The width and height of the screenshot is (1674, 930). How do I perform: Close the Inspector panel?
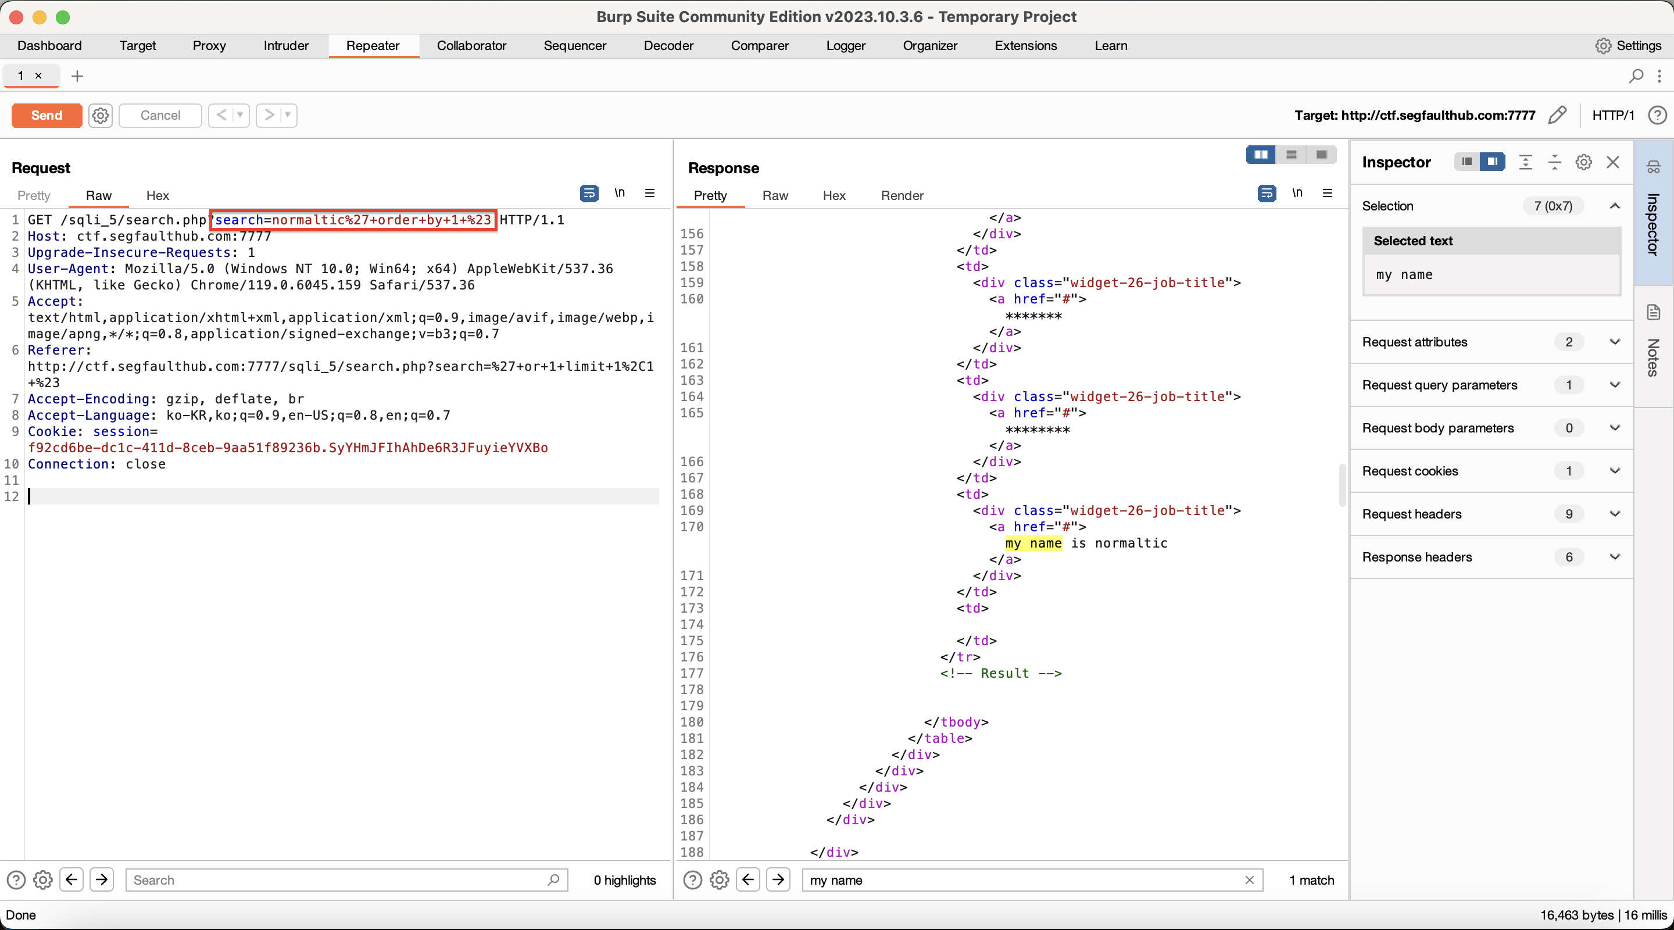click(x=1613, y=162)
